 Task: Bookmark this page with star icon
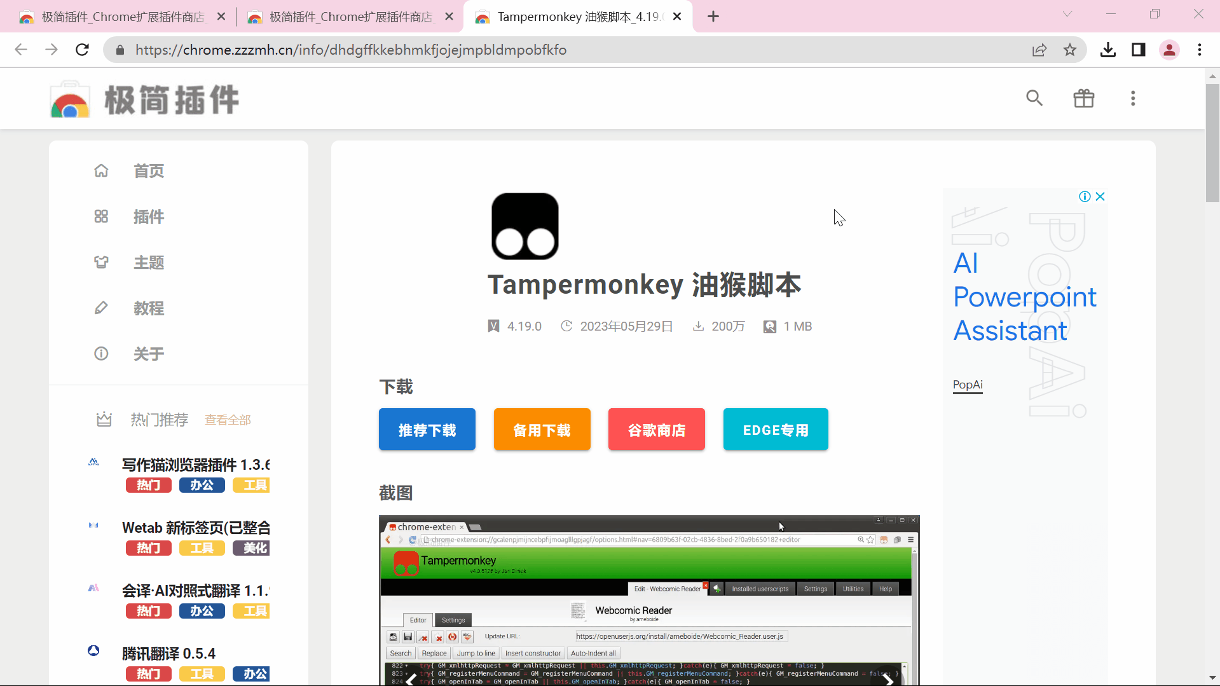pos(1070,50)
